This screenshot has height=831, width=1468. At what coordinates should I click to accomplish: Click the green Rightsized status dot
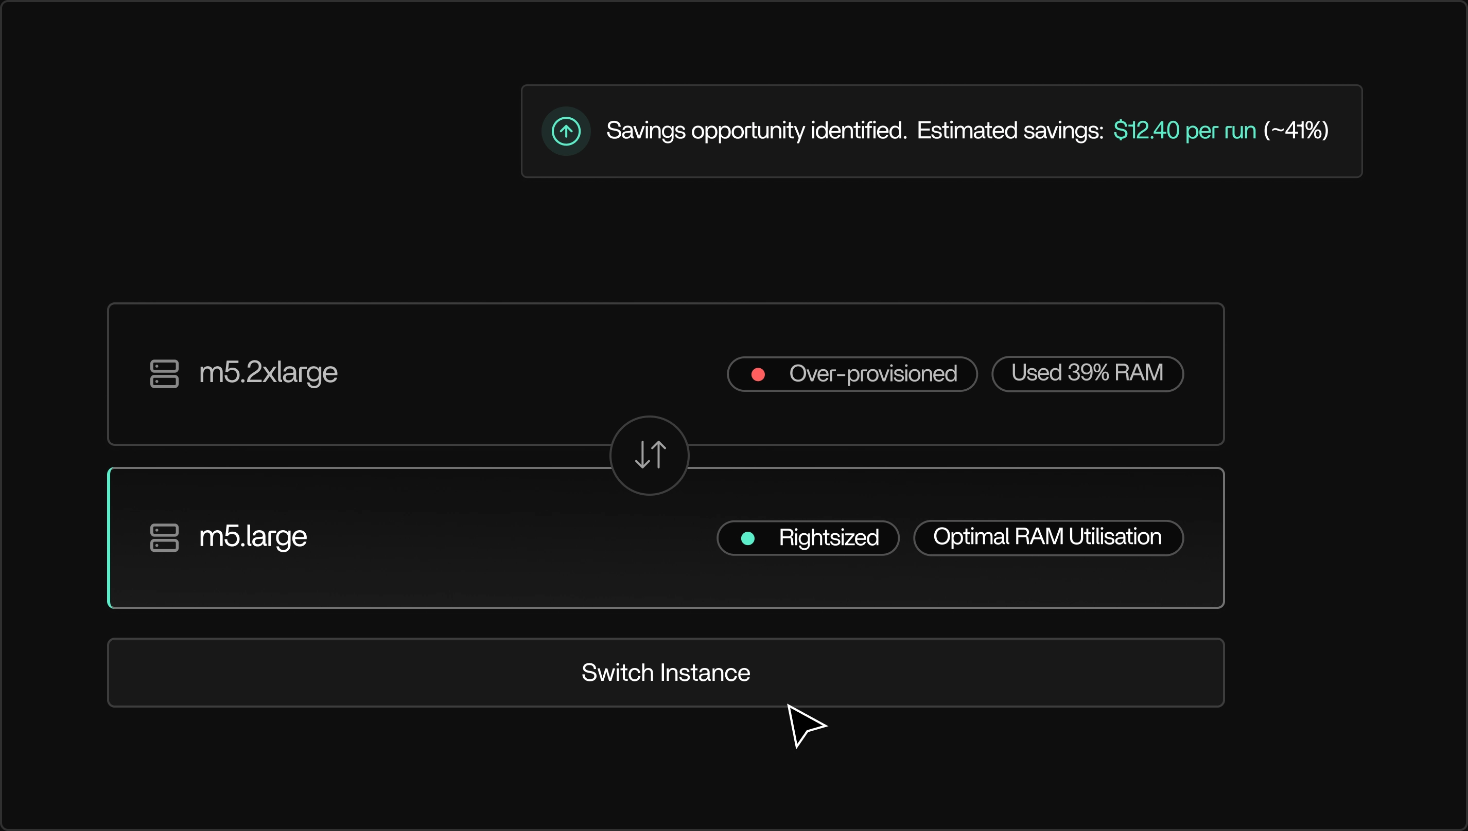click(x=748, y=537)
